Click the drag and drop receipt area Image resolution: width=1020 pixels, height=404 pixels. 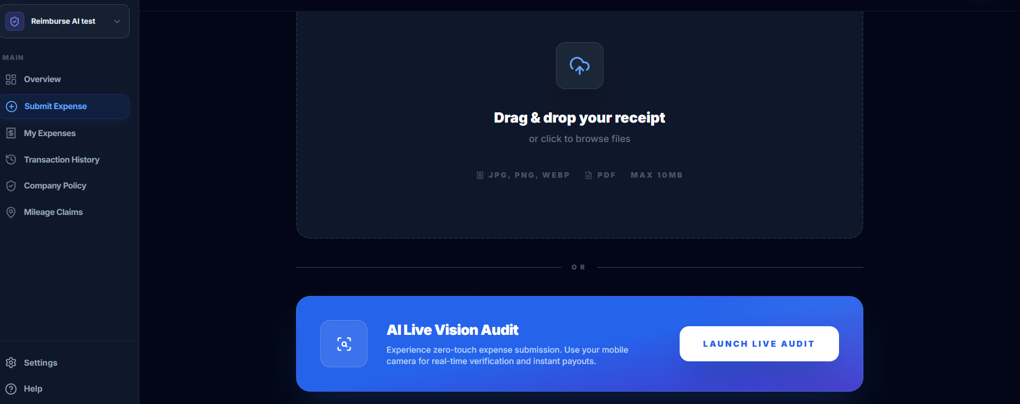[579, 125]
